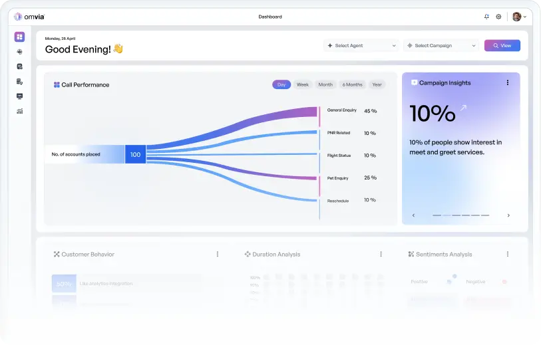Image resolution: width=541 pixels, height=345 pixels.
Task: Click the View search button
Action: 502,45
